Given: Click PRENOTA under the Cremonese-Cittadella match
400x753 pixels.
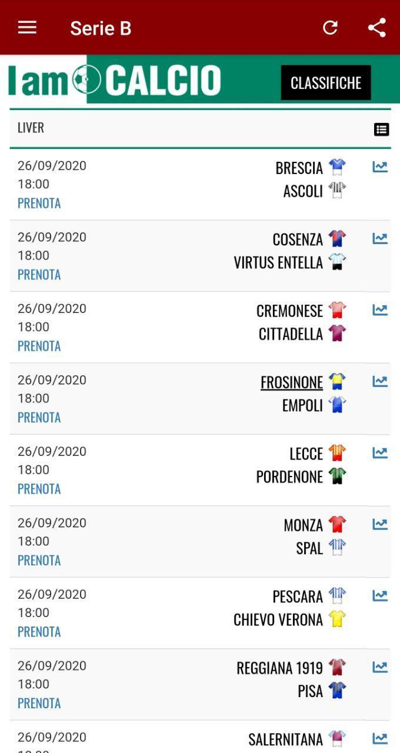Looking at the screenshot, I should click(39, 346).
